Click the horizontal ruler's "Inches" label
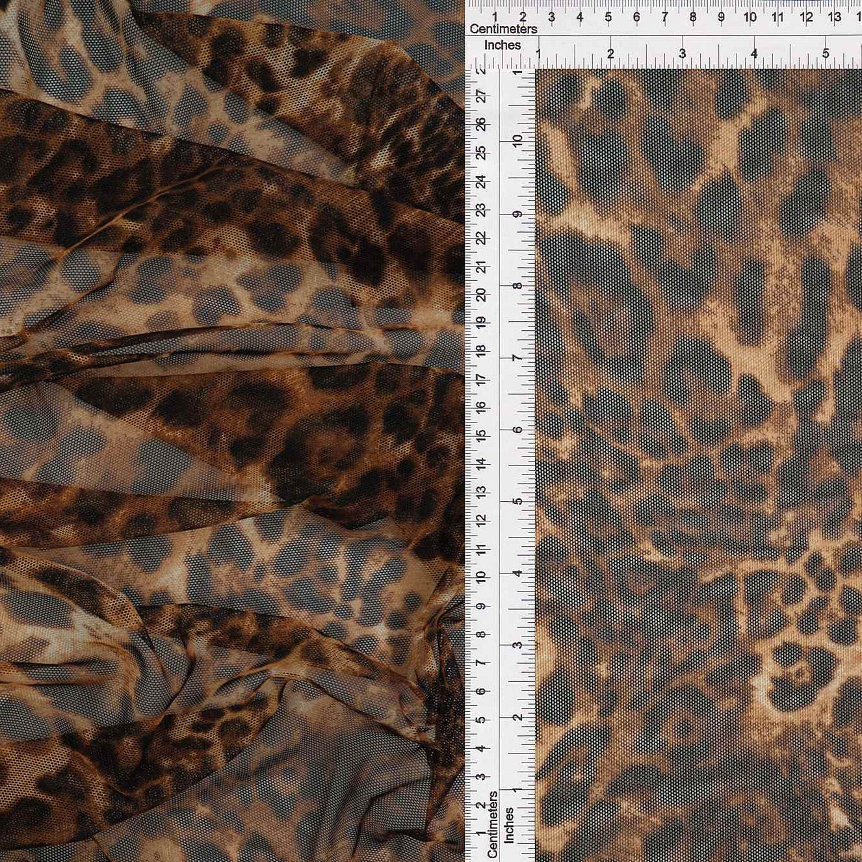The height and width of the screenshot is (862, 862). click(503, 46)
